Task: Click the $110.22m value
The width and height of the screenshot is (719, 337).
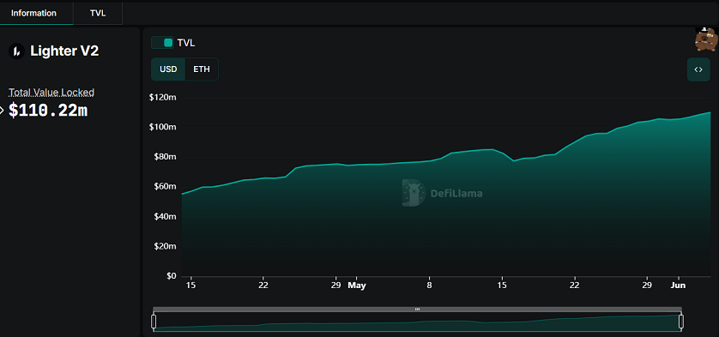Action: (48, 111)
